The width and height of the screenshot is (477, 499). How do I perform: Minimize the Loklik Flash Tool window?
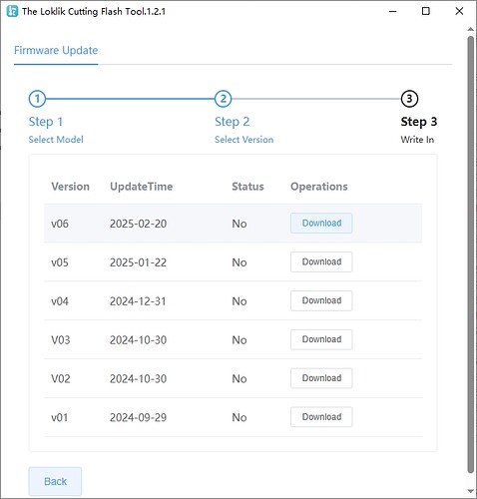(x=393, y=11)
